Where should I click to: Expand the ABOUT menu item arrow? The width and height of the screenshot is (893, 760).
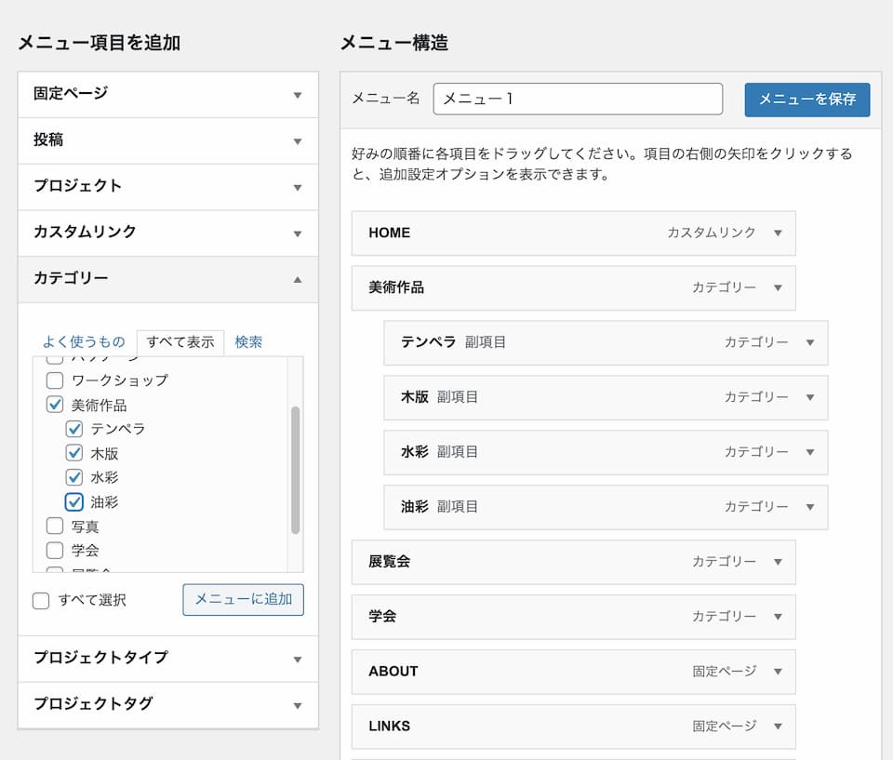tap(778, 672)
